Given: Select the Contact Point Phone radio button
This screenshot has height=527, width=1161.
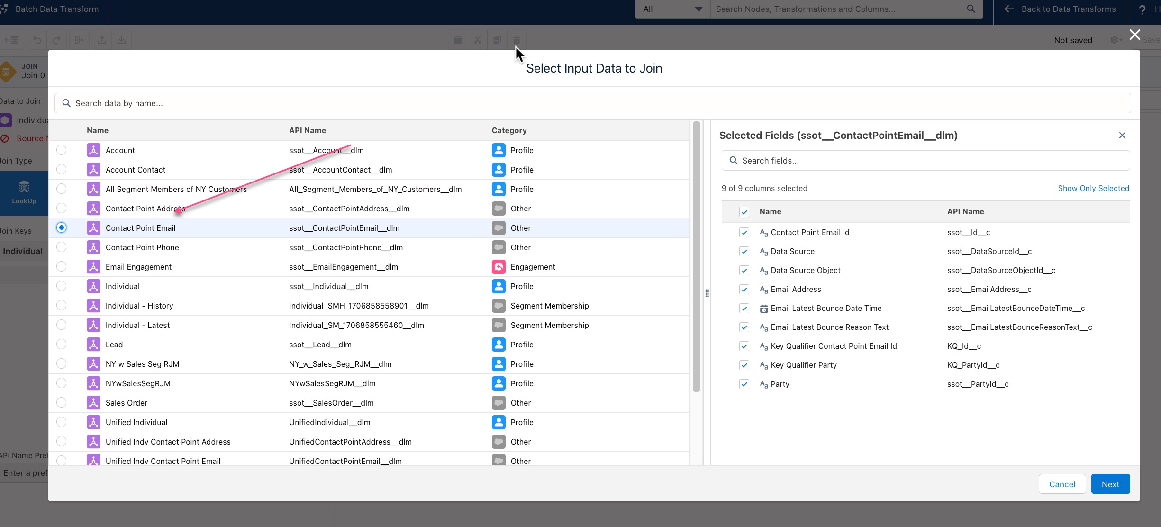Looking at the screenshot, I should (61, 247).
